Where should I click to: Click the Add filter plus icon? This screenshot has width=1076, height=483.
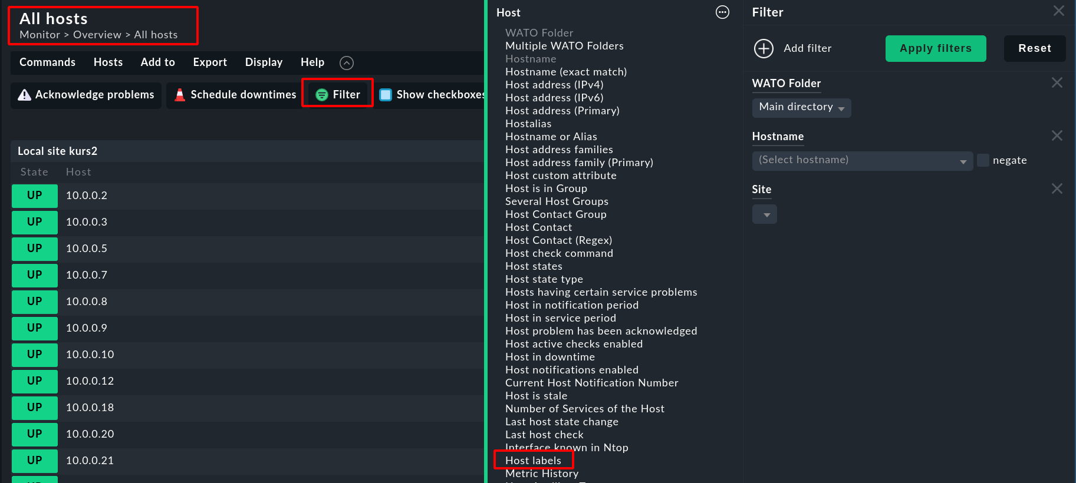click(x=764, y=48)
